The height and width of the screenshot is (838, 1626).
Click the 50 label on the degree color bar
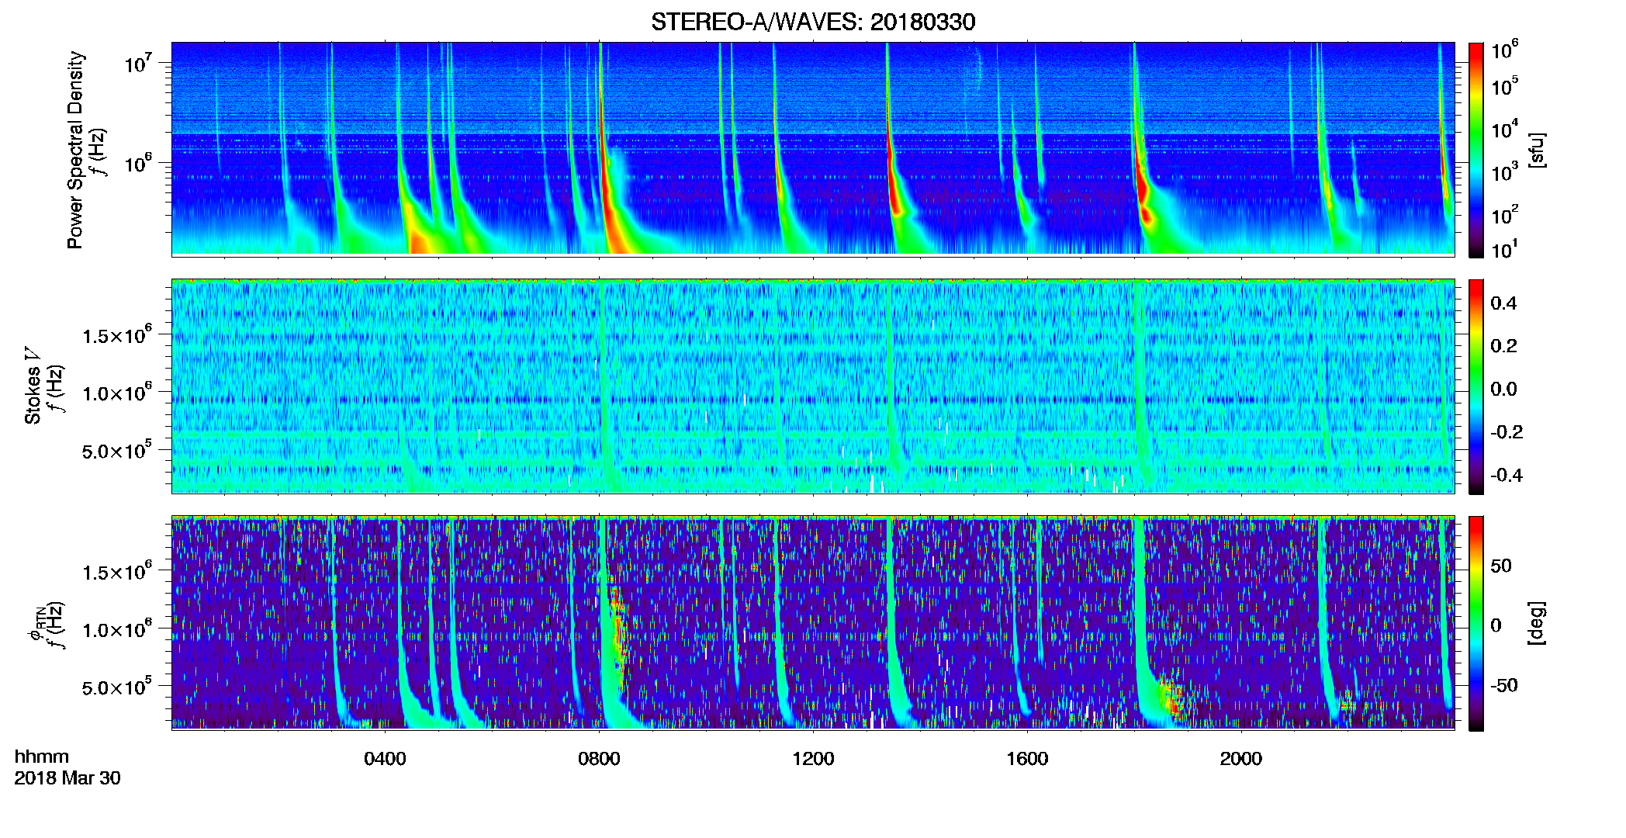pos(1501,566)
